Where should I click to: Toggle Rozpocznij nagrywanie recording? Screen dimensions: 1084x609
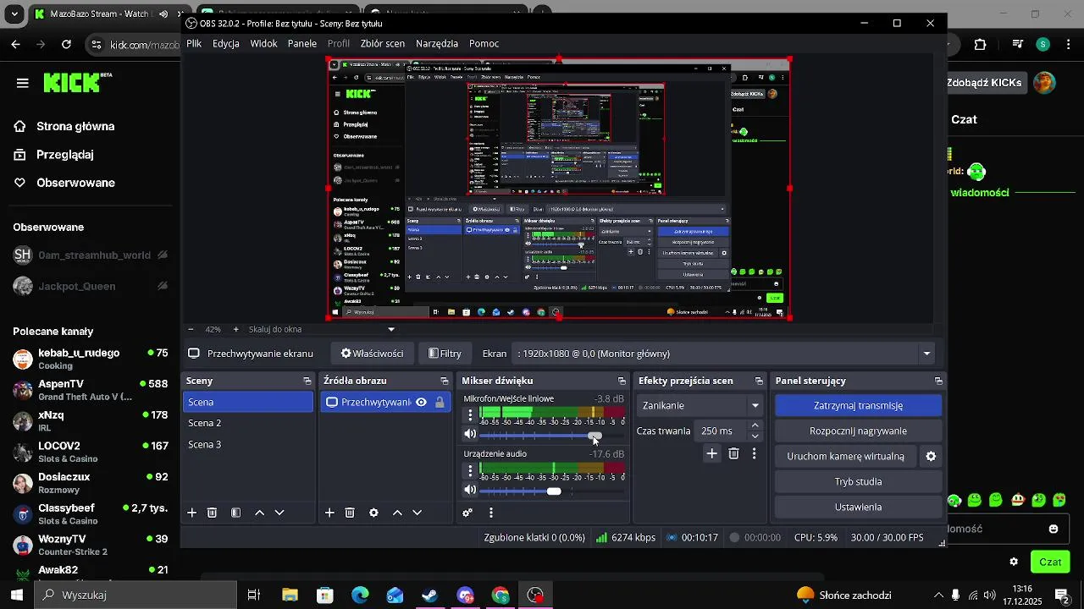858,431
